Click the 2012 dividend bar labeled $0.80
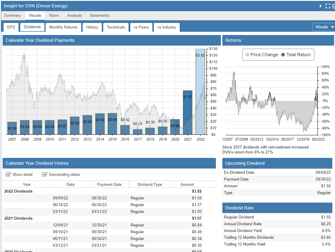Screen dimensions: 335x252 (x=75, y=126)
